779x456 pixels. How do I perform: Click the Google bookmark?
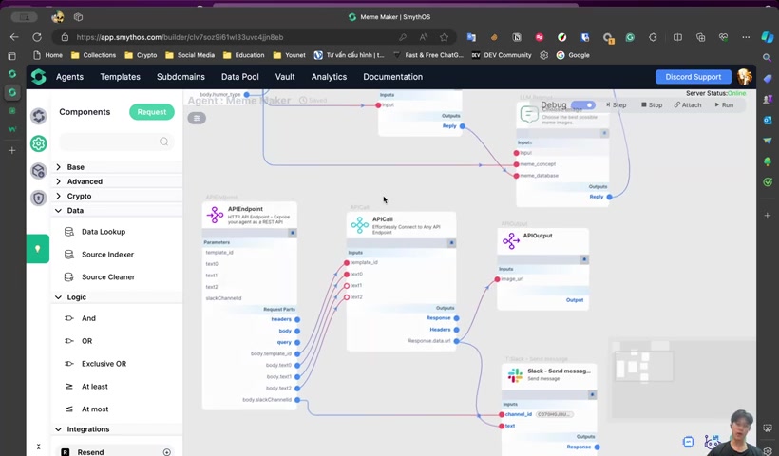click(x=573, y=55)
